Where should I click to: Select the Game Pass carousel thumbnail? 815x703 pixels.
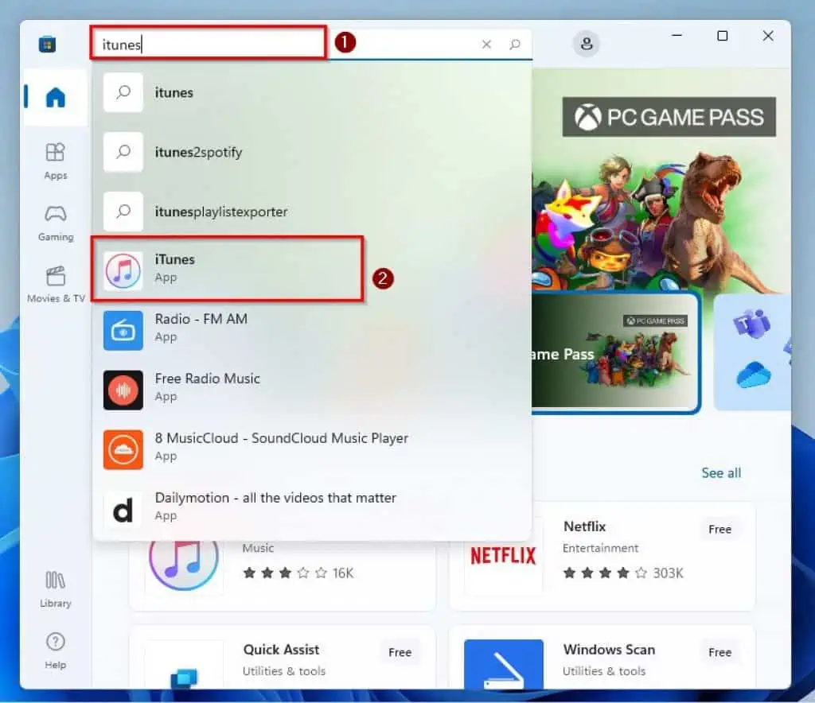point(615,353)
